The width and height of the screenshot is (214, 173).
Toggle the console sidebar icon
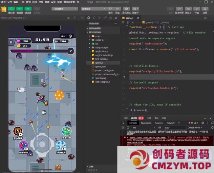click(123, 128)
